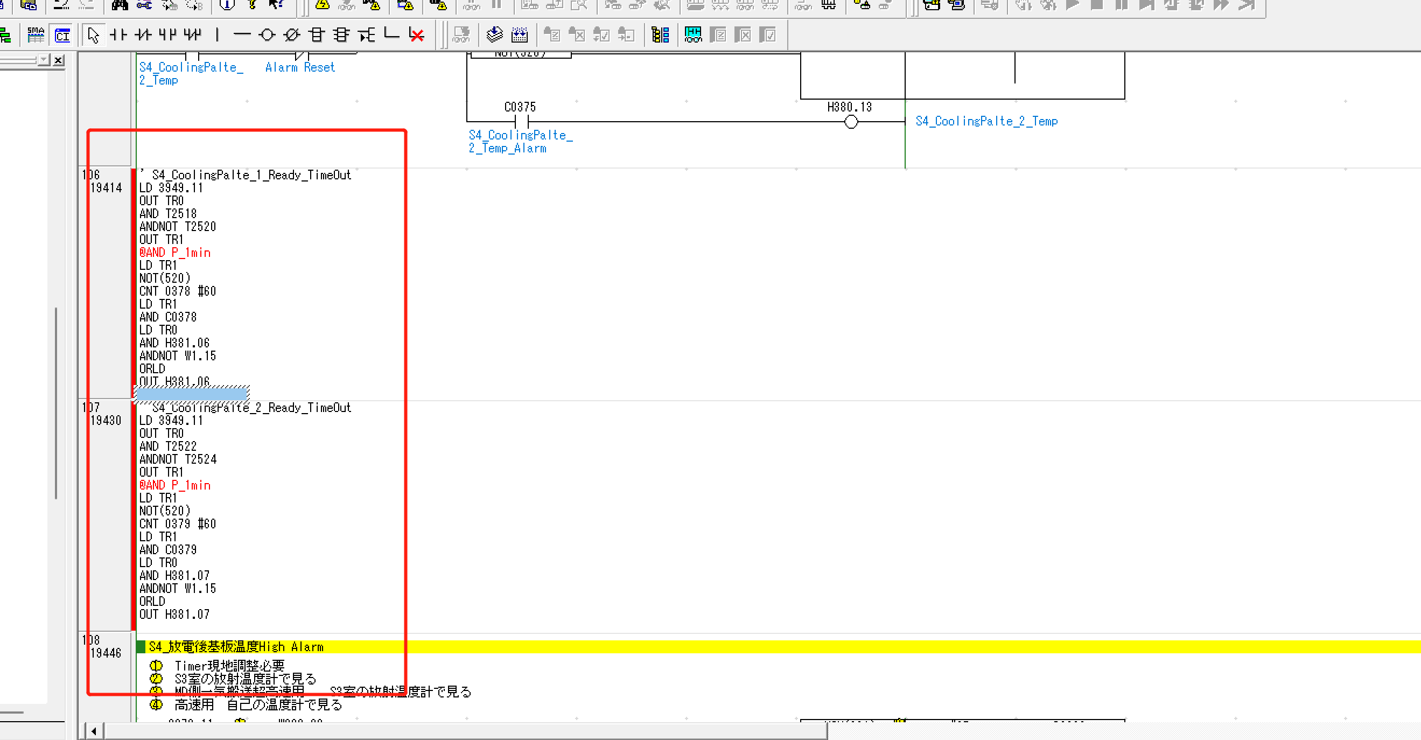Toggle the CI view mode button

(62, 36)
